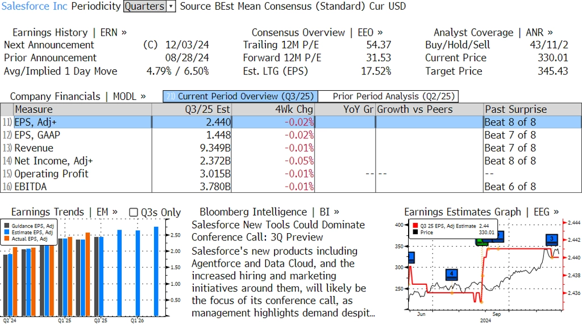Click the green earnings marker on estimates graph
Screen dimensions: 582x325
coord(481,243)
